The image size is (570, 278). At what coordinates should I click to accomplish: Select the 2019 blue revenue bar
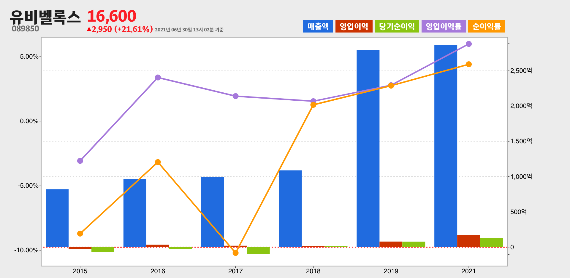pyautogui.click(x=368, y=148)
